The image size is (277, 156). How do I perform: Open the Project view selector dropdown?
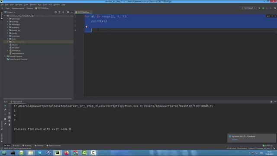[10, 12]
